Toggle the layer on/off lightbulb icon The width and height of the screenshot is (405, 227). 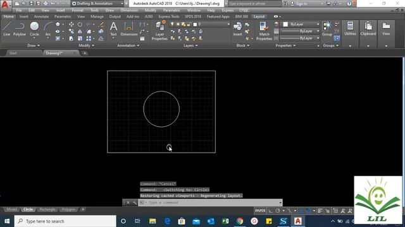pyautogui.click(x=172, y=24)
